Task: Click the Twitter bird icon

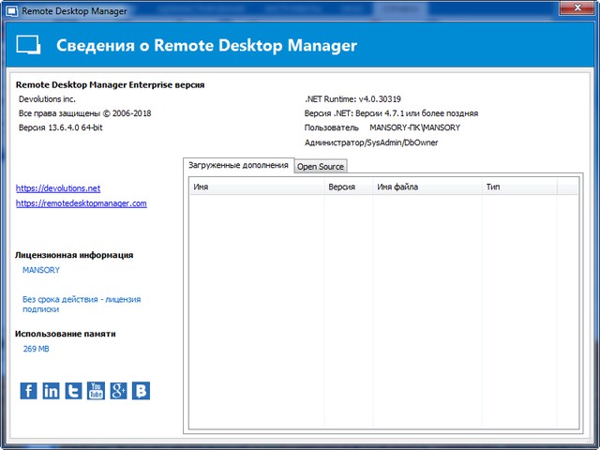Action: 73,391
